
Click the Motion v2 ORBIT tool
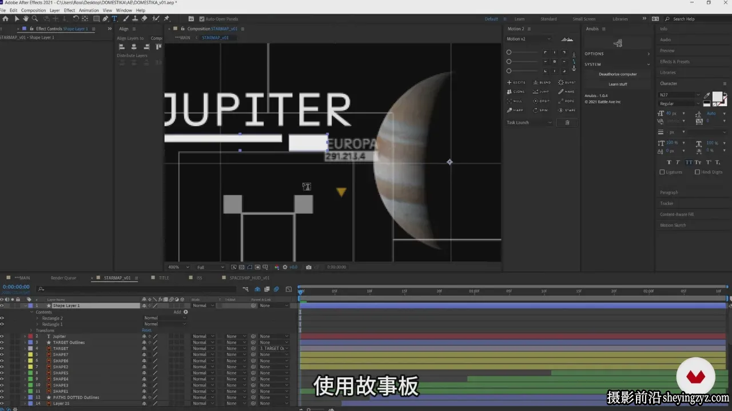tap(542, 100)
